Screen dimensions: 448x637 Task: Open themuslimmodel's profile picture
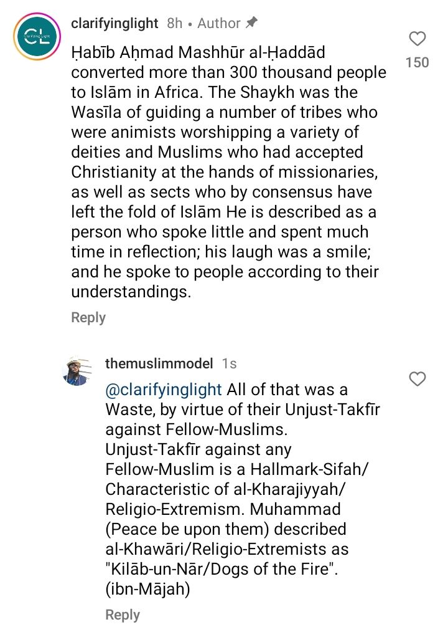pyautogui.click(x=78, y=371)
